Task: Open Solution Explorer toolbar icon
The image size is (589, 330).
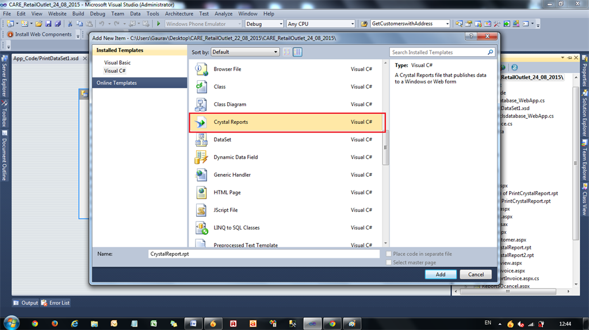Action: [x=459, y=24]
